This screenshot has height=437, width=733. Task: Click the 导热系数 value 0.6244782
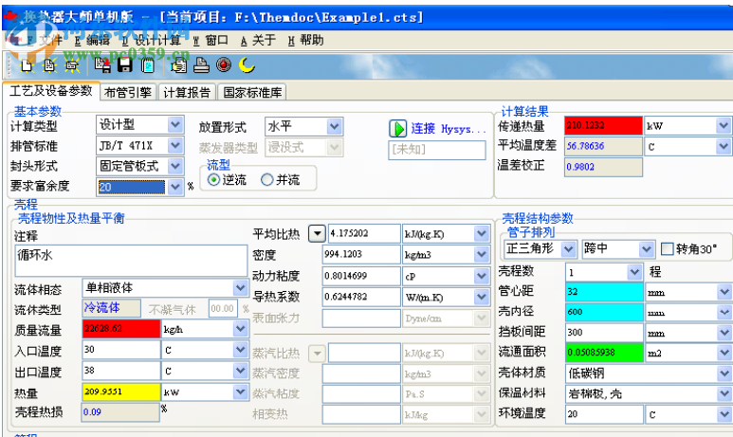tap(361, 297)
